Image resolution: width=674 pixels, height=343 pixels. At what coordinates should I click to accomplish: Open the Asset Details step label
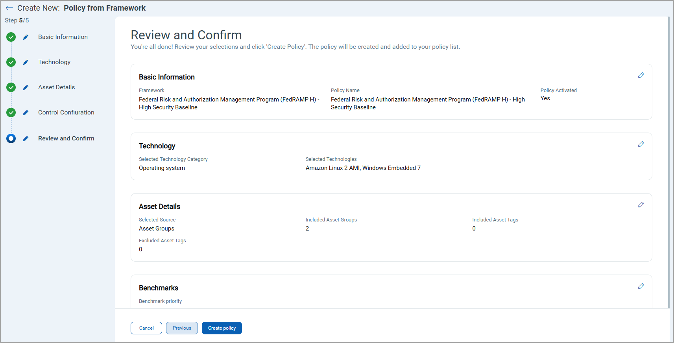pyautogui.click(x=56, y=87)
